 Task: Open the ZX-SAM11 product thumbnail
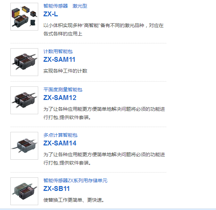24,62
